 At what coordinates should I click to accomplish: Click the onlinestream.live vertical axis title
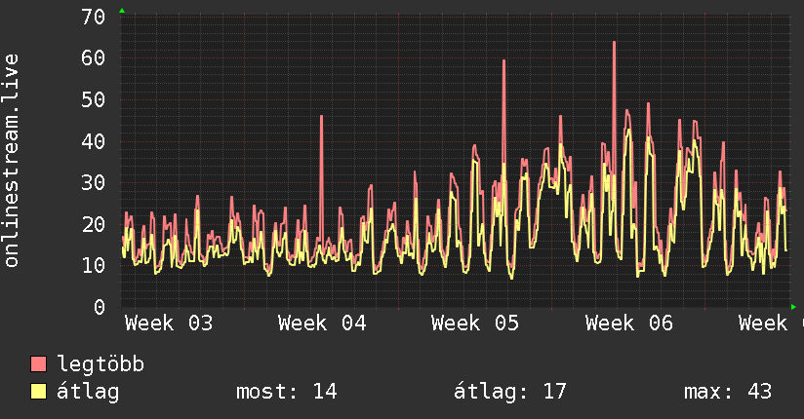pyautogui.click(x=12, y=161)
